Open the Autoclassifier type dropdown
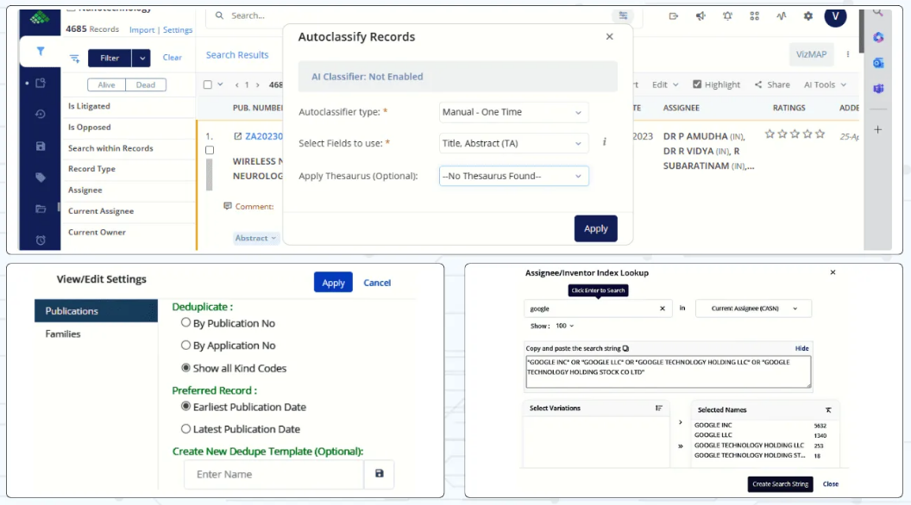911x505 pixels. point(513,112)
